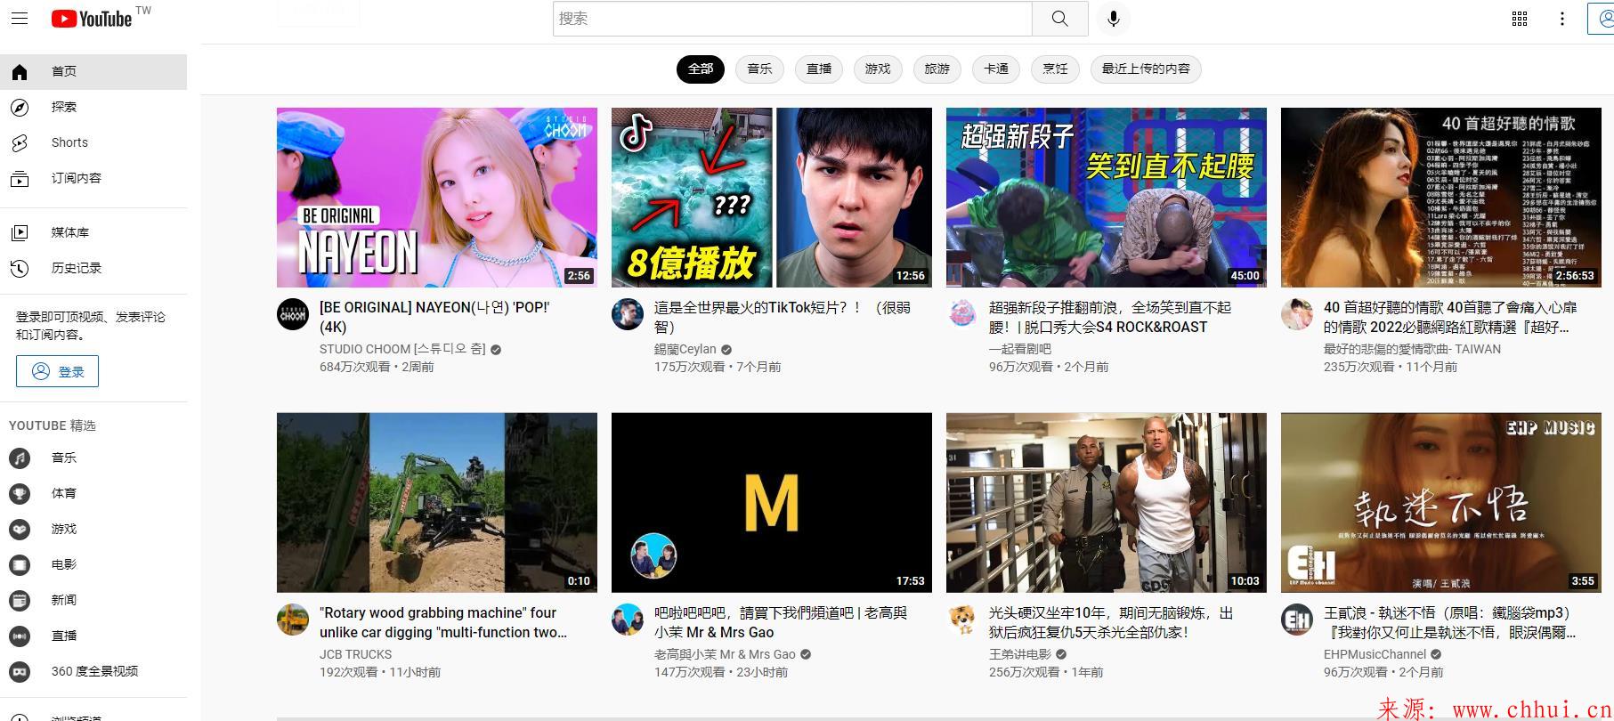This screenshot has height=721, width=1614.
Task: Open the 笑到直不起腰 thumbnail
Action: tap(1107, 198)
